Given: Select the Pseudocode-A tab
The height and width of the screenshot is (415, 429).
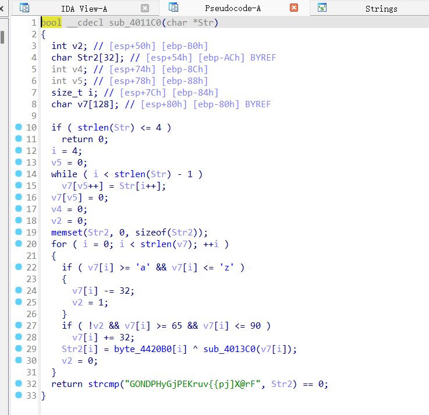Looking at the screenshot, I should [233, 8].
